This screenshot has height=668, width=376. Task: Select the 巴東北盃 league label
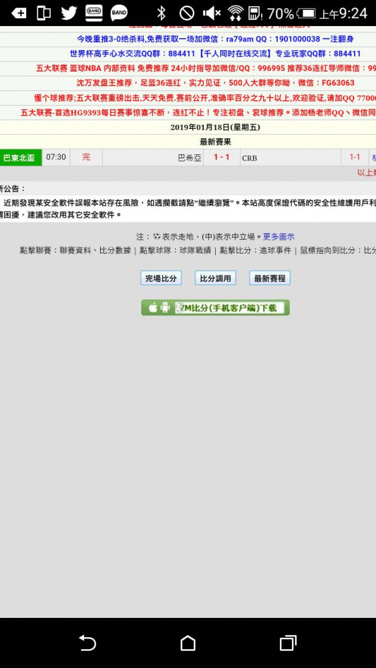21,158
